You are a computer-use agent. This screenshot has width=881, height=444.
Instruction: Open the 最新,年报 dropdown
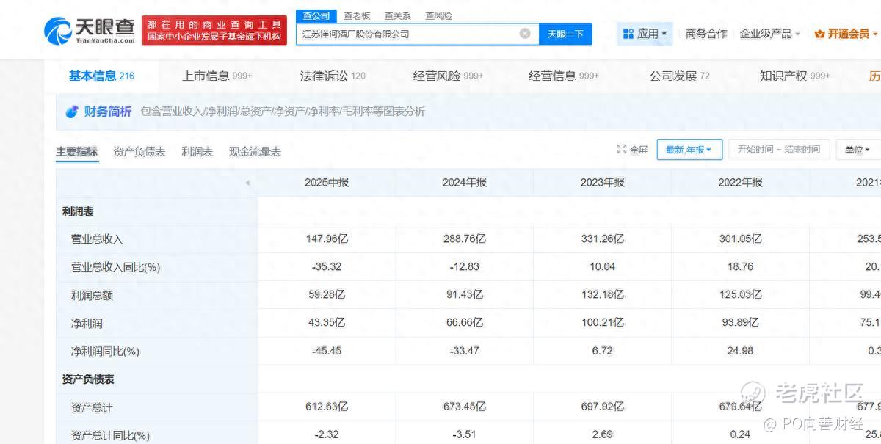[689, 150]
